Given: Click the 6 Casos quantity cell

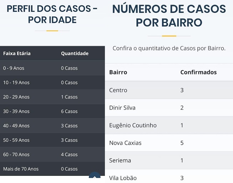Looking at the screenshot, I should [69, 111].
